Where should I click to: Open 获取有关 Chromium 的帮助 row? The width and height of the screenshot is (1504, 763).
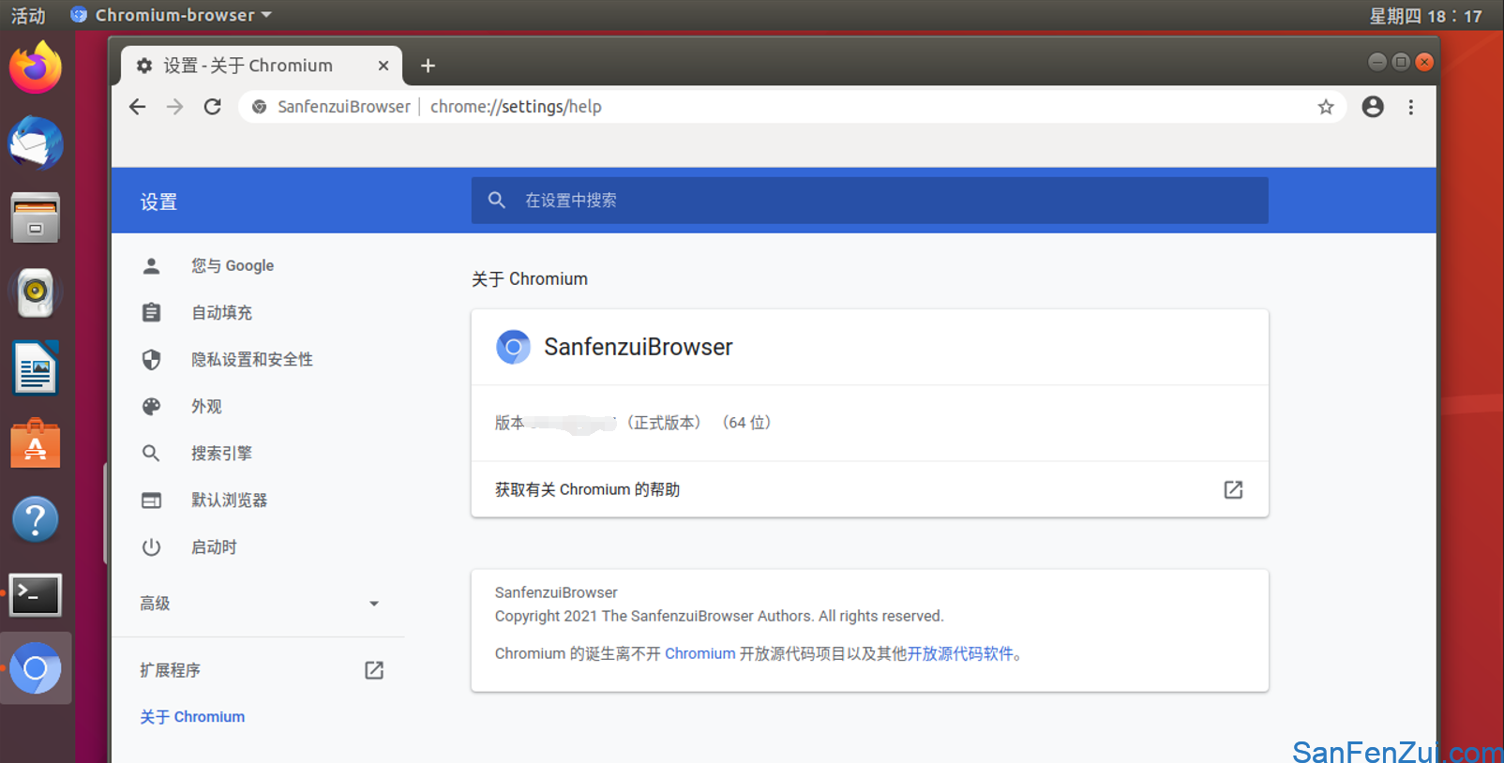coord(869,489)
